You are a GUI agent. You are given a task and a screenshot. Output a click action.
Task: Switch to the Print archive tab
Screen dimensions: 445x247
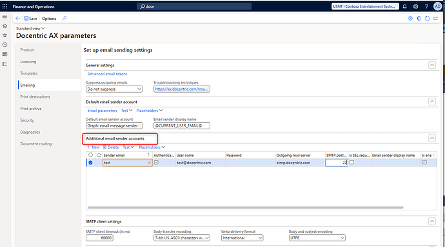tap(31, 109)
